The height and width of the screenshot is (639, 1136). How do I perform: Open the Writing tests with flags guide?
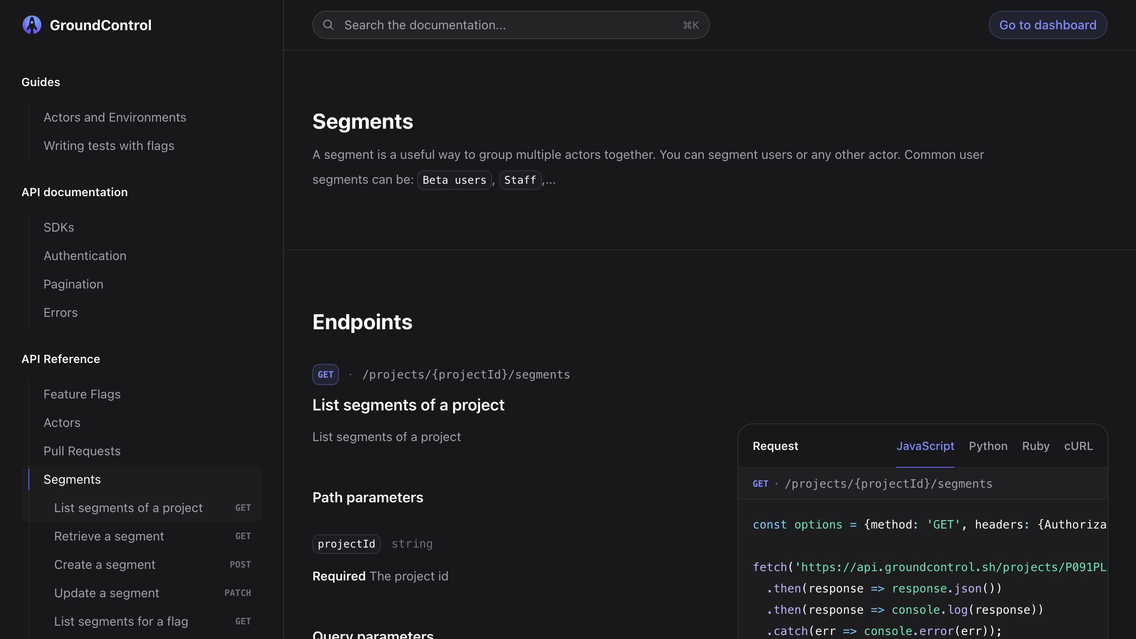pos(109,146)
